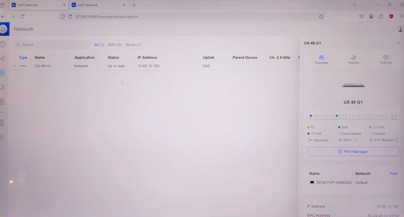Open the UniFi user account avatar
Image resolution: width=404 pixels, height=217 pixels.
[400, 29]
